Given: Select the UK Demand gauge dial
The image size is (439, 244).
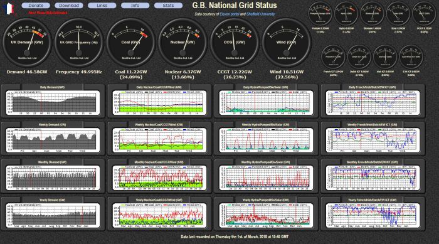Looking at the screenshot, I should (x=27, y=43).
